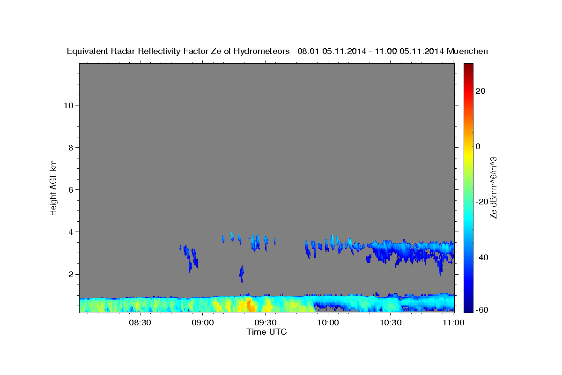Image resolution: width=562 pixels, height=375 pixels.
Task: Click the 08:30 time tick label
Action: (140, 322)
